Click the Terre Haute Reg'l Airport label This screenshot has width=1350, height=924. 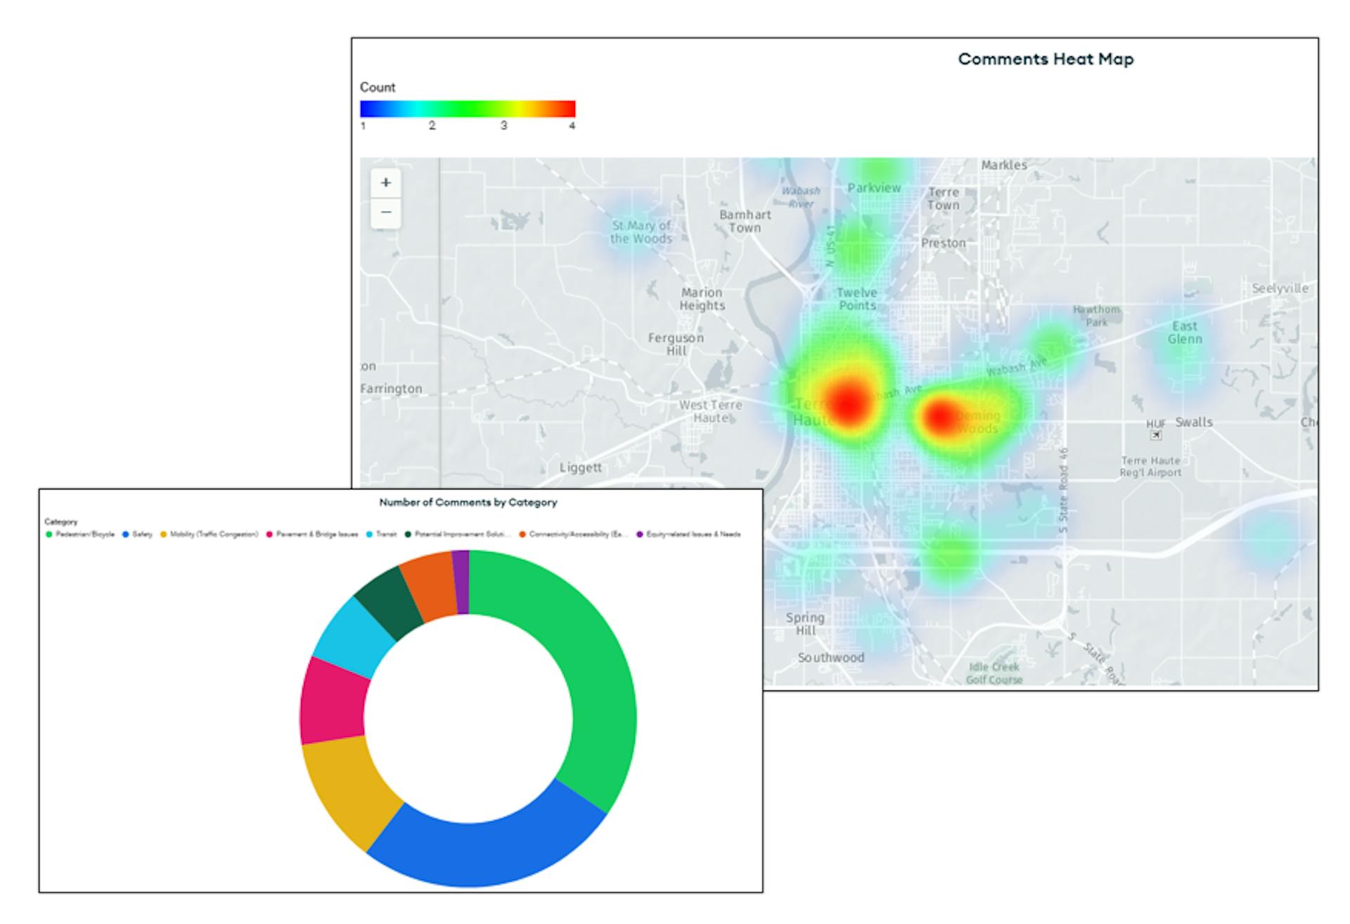tap(1150, 466)
